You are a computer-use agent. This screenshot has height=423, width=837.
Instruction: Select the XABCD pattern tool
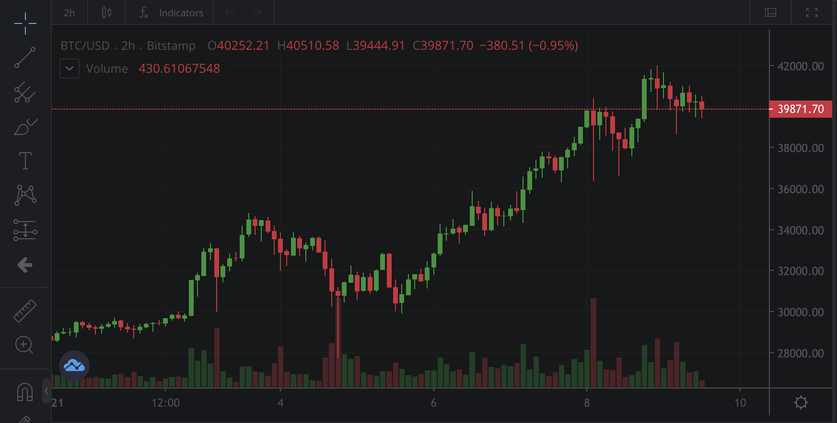pyautogui.click(x=25, y=195)
